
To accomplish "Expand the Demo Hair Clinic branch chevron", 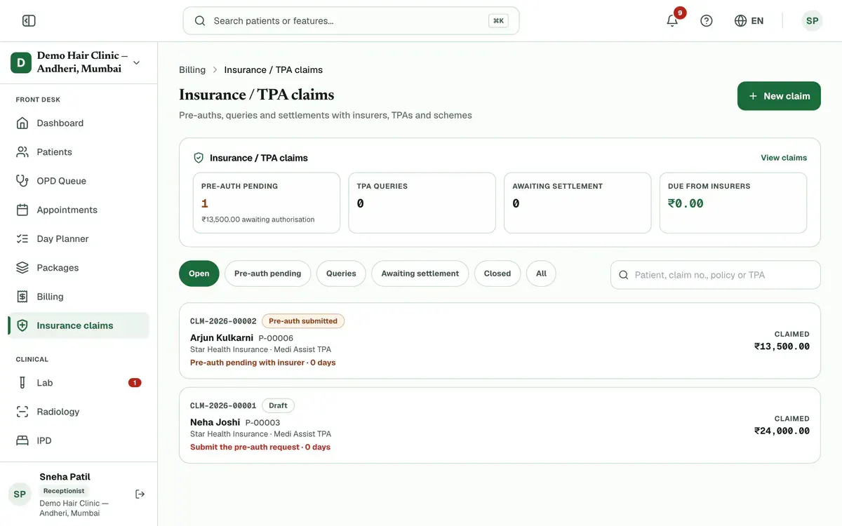I will (136, 62).
